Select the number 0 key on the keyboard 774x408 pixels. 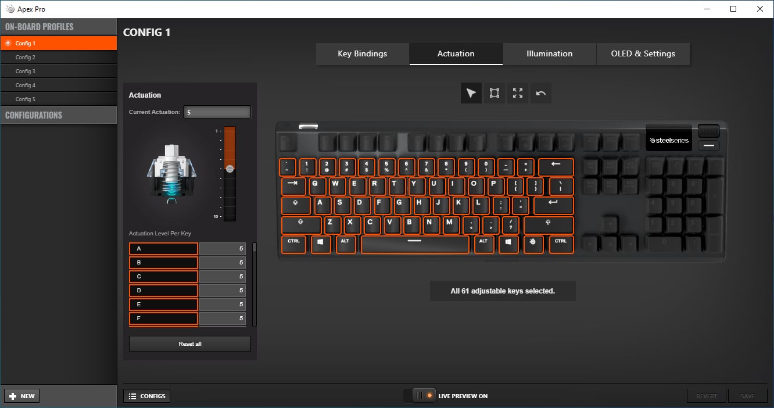486,167
